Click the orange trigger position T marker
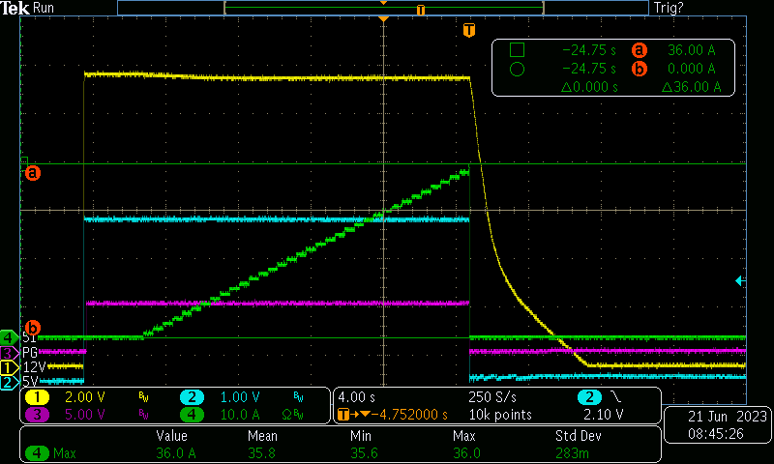Image resolution: width=774 pixels, height=464 pixels. [x=469, y=30]
